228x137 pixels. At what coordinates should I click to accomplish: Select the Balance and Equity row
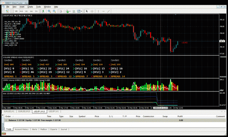[x=115, y=120]
